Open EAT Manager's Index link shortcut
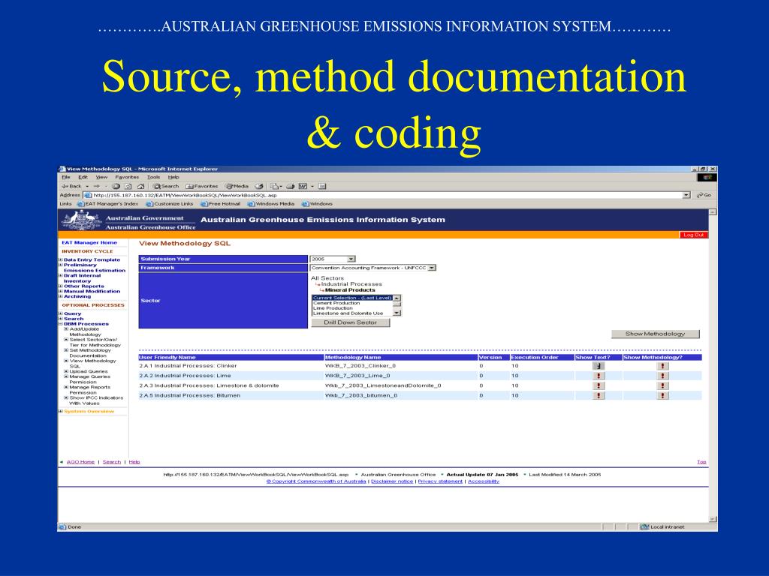This screenshot has width=769, height=576. [x=108, y=204]
